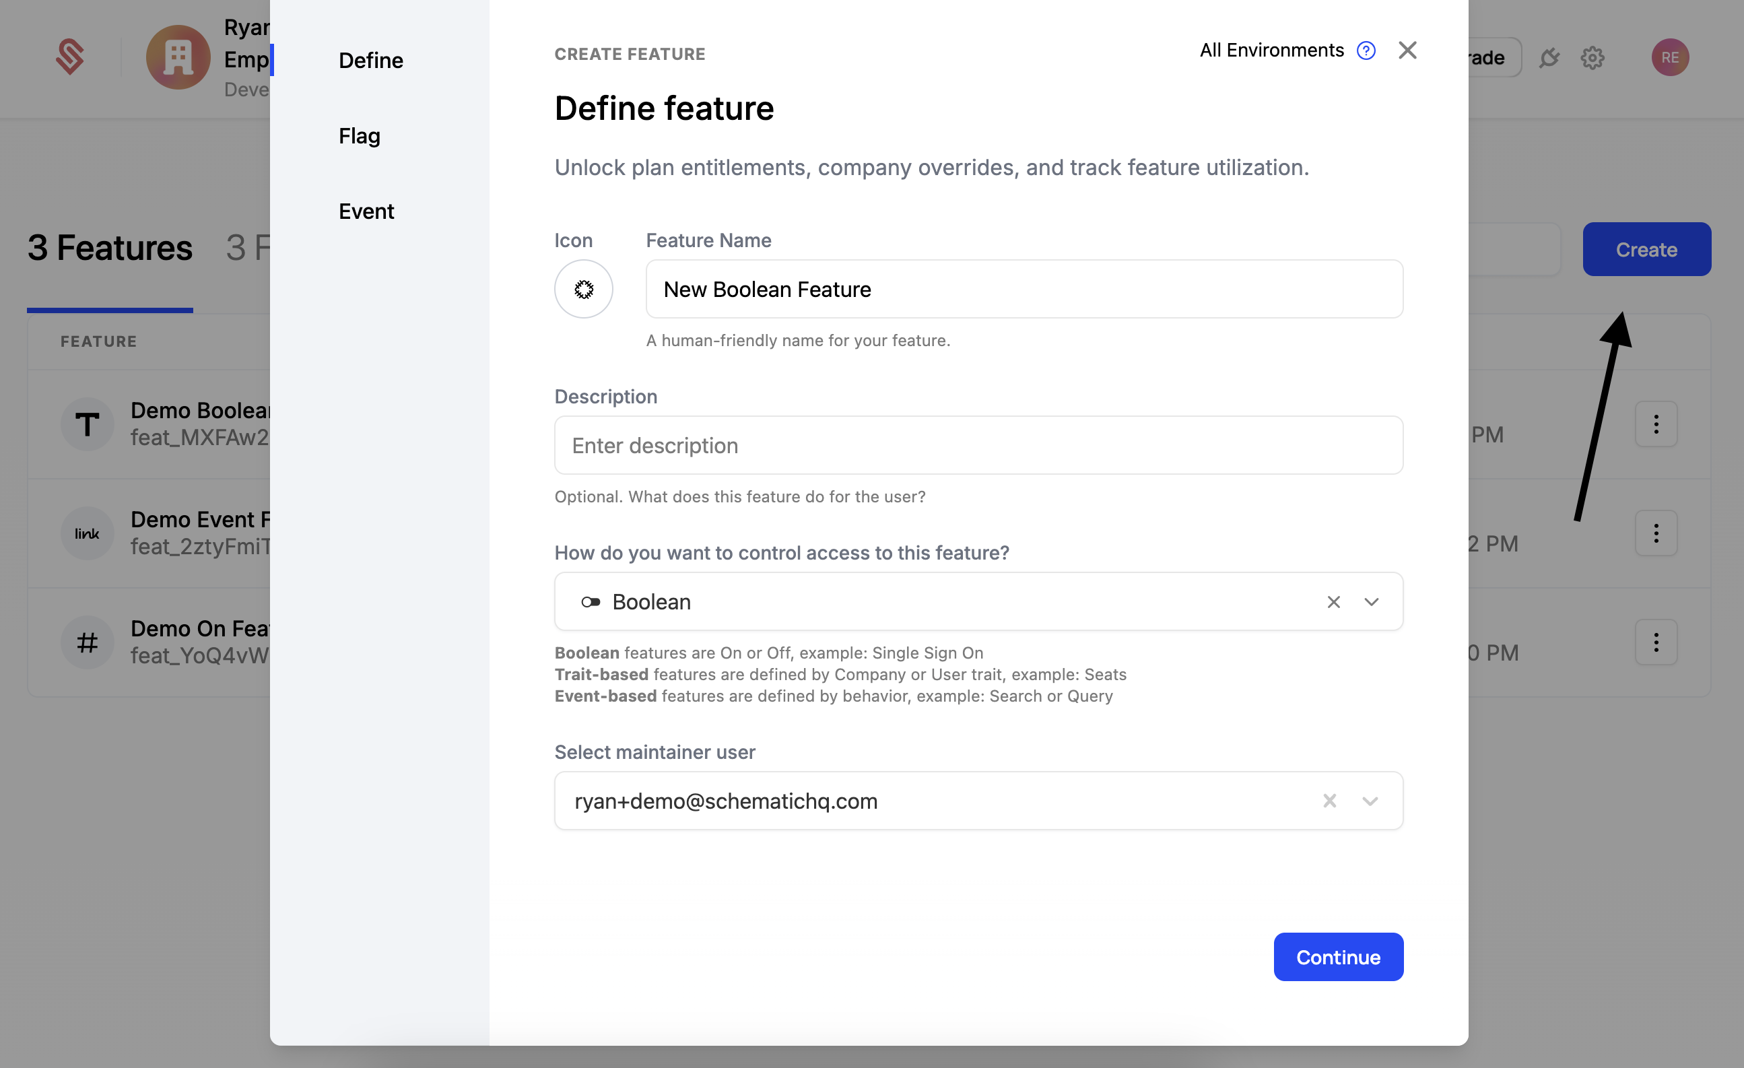Click the Enter description field
1744x1068 pixels.
point(978,445)
